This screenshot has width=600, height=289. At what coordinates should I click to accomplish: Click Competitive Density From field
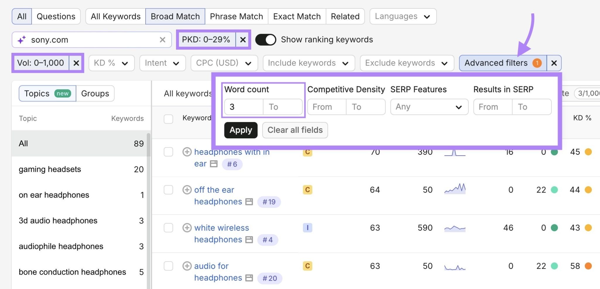[327, 107]
